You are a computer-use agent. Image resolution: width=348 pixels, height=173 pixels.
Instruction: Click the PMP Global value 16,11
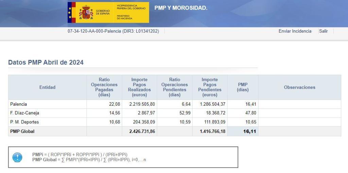249,132
